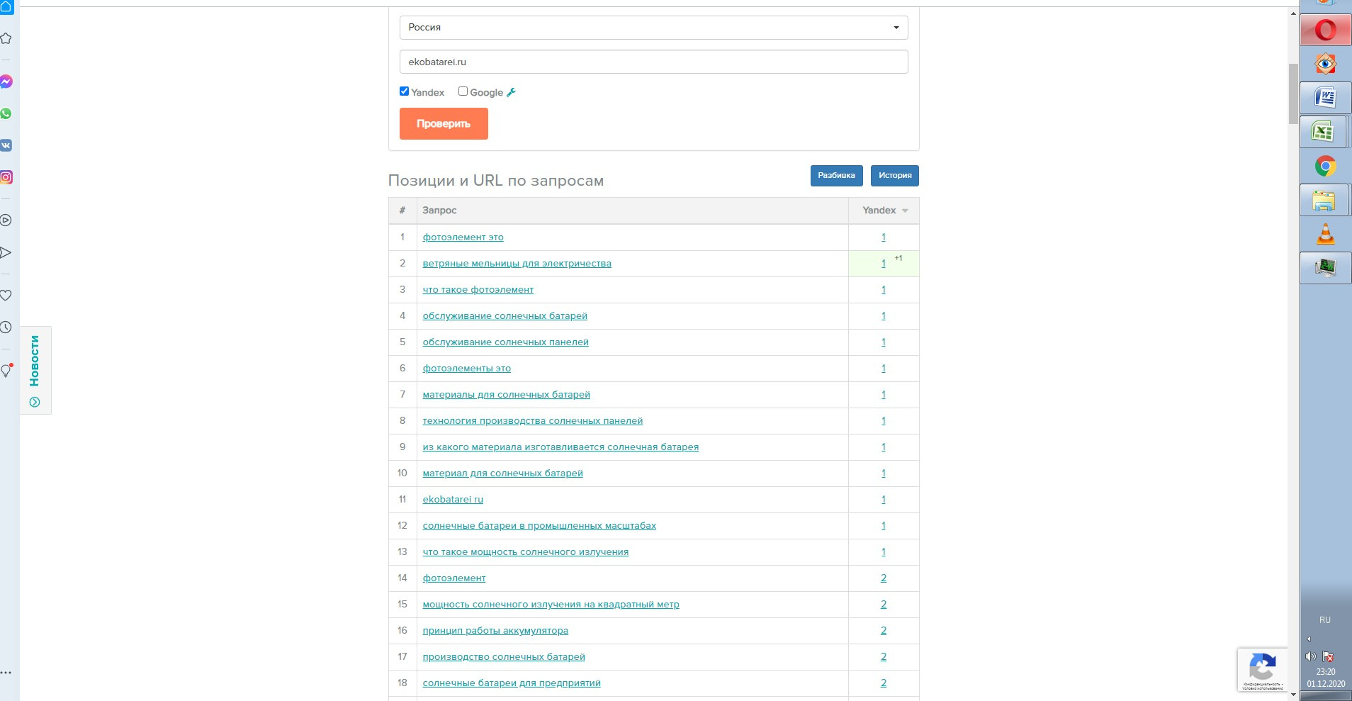
Task: Open Instagram in the Opera sidebar
Action: (x=6, y=177)
